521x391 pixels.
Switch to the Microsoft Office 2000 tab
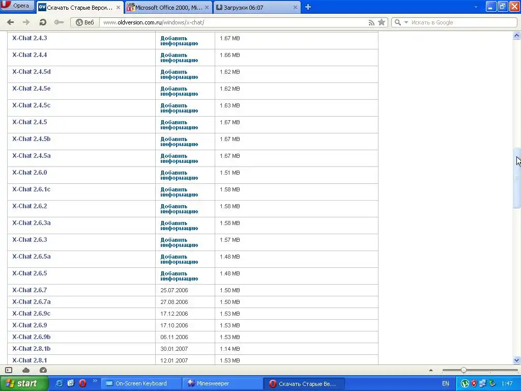[168, 7]
